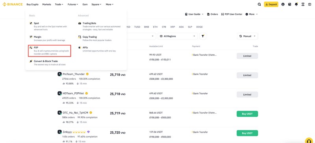
Task: Open the notifications bell icon
Action: (296, 4)
